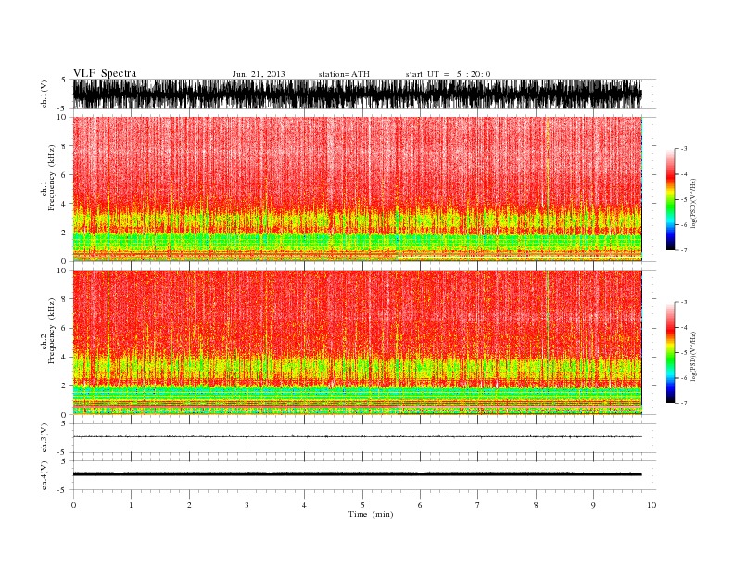Image resolution: width=734 pixels, height=567 pixels.
Task: Click the ch.1 PSD color bar
Action: point(670,199)
